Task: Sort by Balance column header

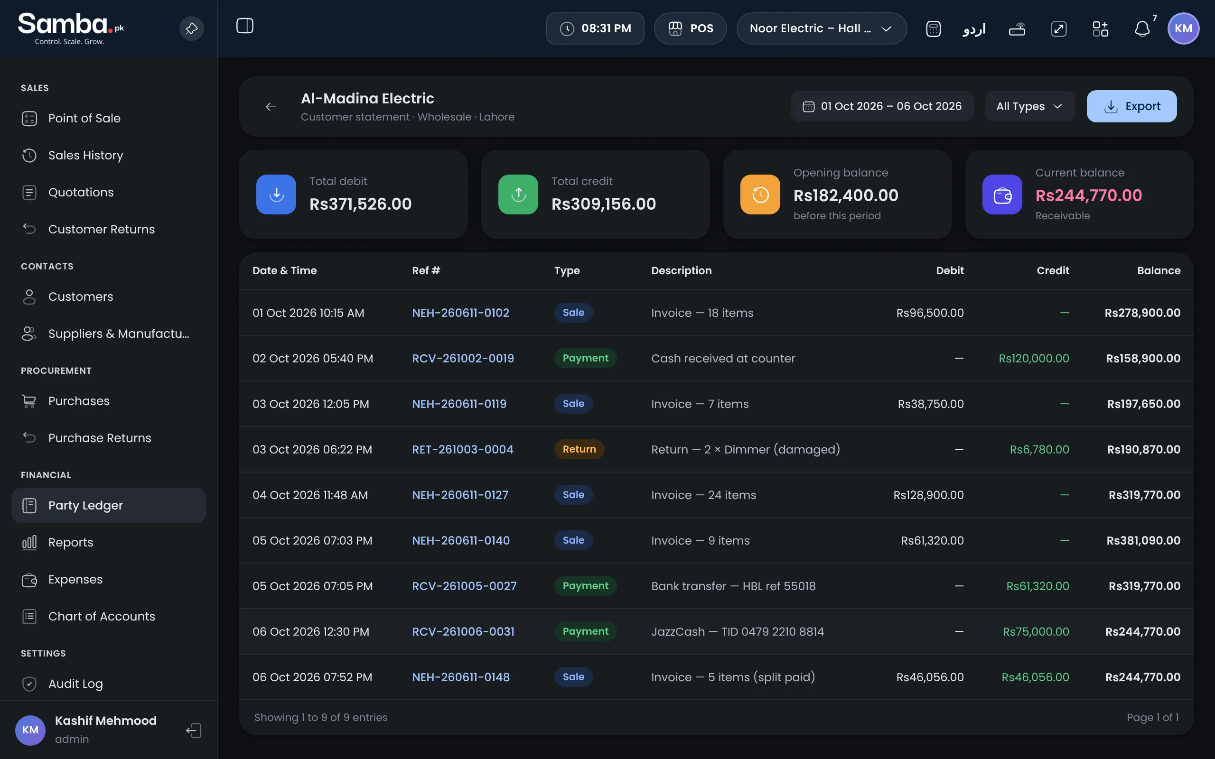Action: point(1158,270)
